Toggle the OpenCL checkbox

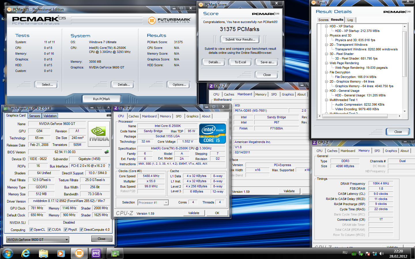click(x=31, y=230)
